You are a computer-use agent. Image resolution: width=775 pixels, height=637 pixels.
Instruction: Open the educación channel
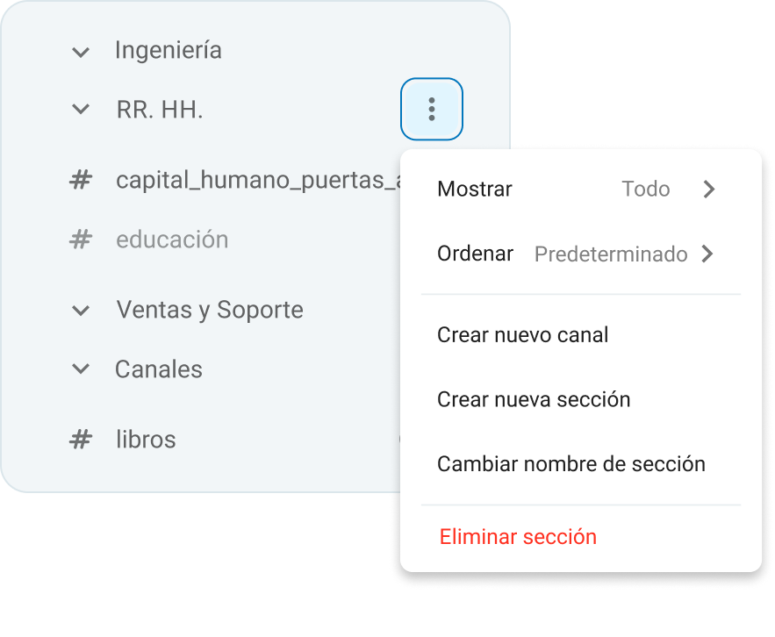click(172, 239)
